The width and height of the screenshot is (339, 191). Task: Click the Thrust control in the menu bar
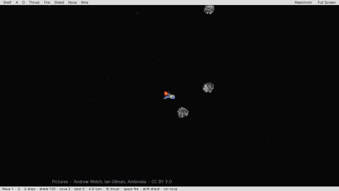34,2
